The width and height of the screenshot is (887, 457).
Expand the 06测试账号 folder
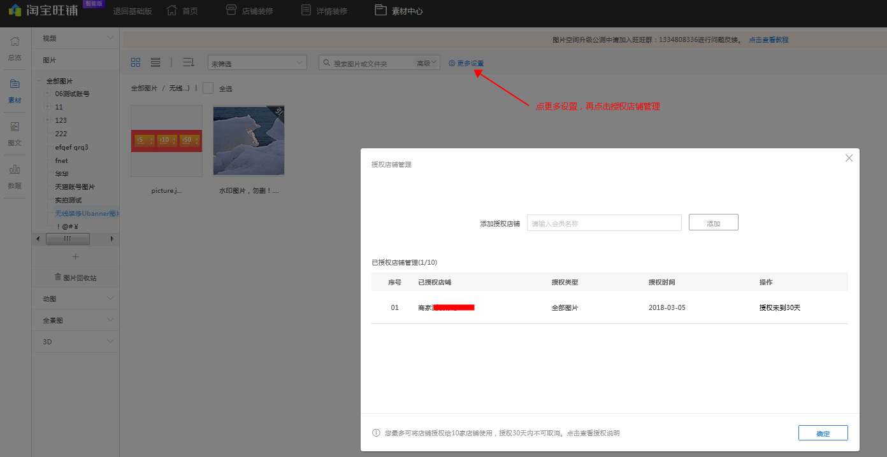coord(48,94)
